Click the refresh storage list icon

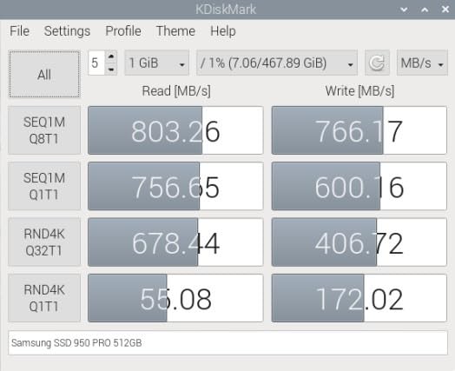click(x=377, y=63)
